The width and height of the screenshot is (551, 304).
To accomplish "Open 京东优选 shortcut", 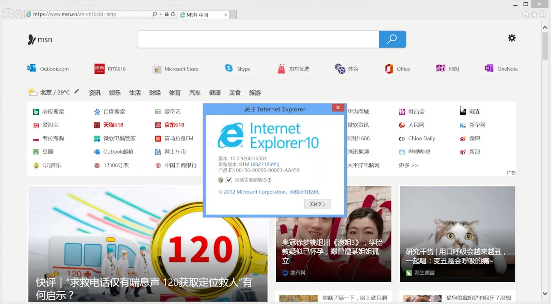I will (293, 69).
